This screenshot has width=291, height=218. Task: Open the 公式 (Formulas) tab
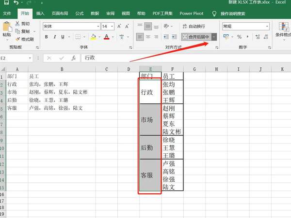[80, 14]
